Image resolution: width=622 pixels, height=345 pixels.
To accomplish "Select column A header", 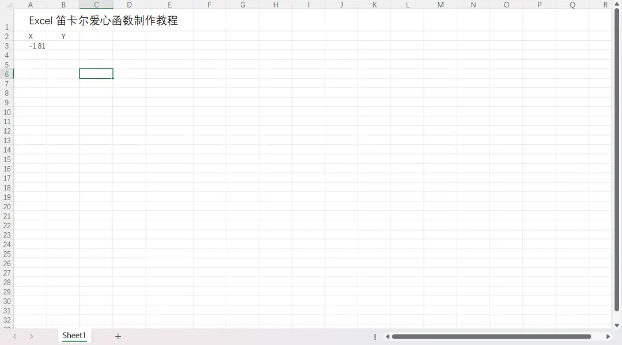I will click(30, 5).
